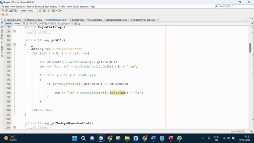The height and width of the screenshot is (143, 254).
Task: Switch to the Student.java tab
Action: pos(96,20)
